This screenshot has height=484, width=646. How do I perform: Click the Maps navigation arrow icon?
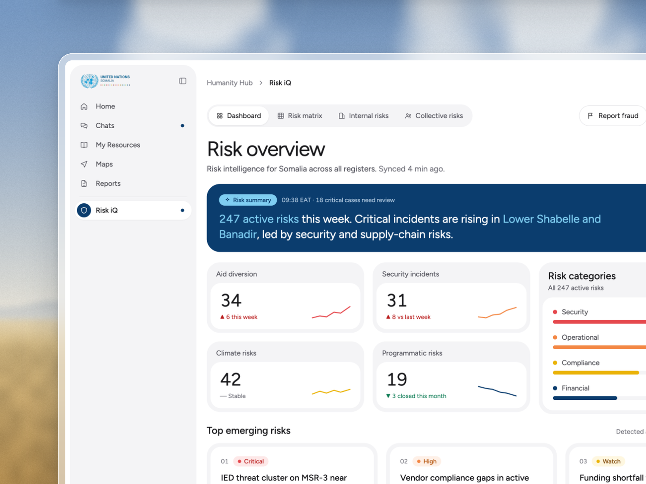[84, 164]
